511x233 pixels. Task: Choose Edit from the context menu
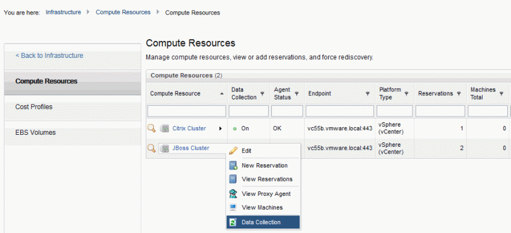[x=263, y=151]
